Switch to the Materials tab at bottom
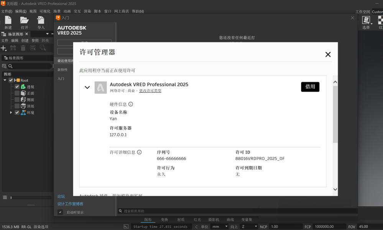Image resolution: width=383 pixels, height=230 pixels. click(x=181, y=220)
